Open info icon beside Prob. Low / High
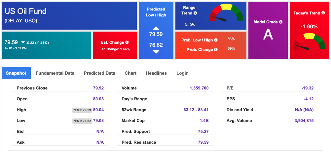The height and width of the screenshot is (152, 331). pos(216,40)
